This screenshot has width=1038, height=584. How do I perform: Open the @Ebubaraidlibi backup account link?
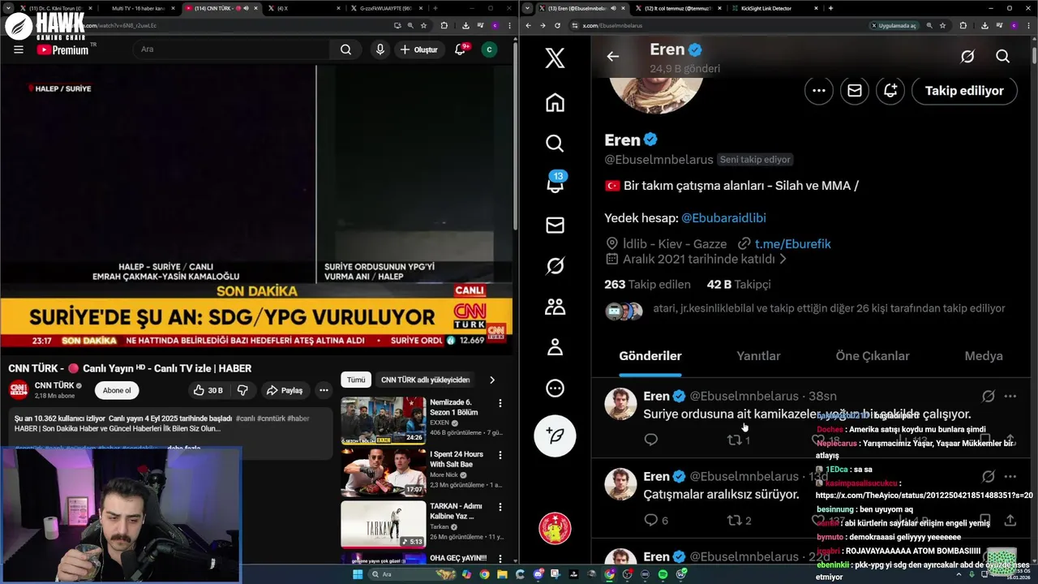point(723,217)
